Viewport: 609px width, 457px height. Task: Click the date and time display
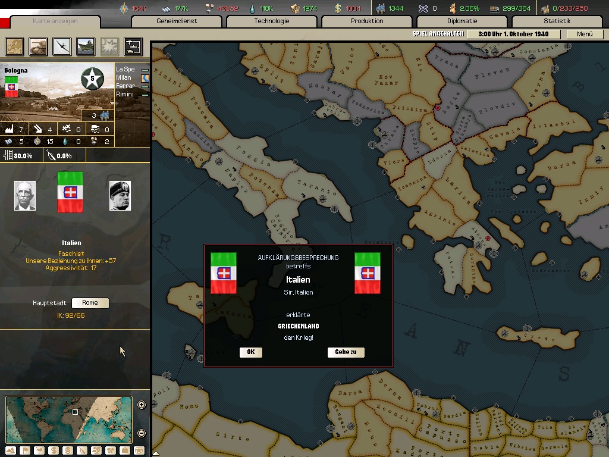(x=514, y=34)
